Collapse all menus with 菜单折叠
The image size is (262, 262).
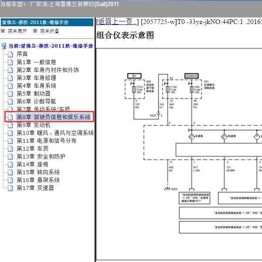click(49, 31)
